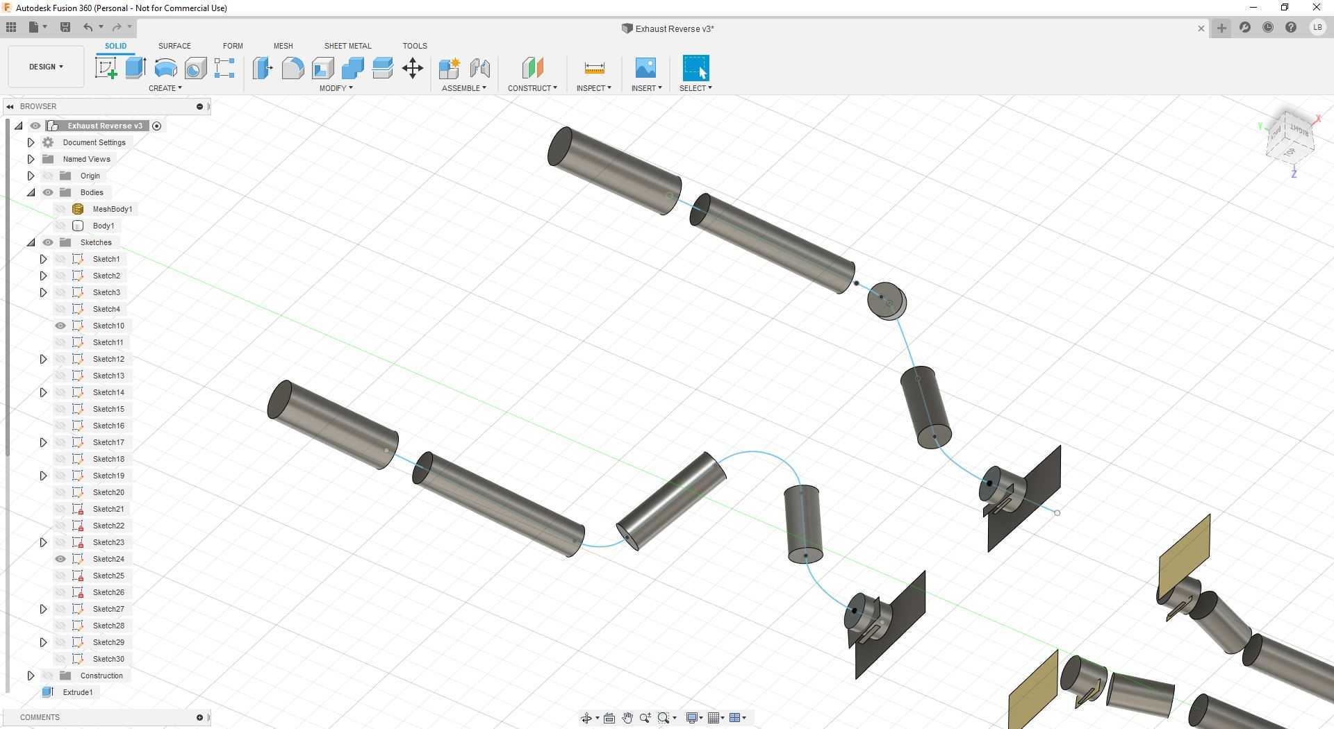The image size is (1334, 729).
Task: Click the Joint assemble icon
Action: click(480, 68)
